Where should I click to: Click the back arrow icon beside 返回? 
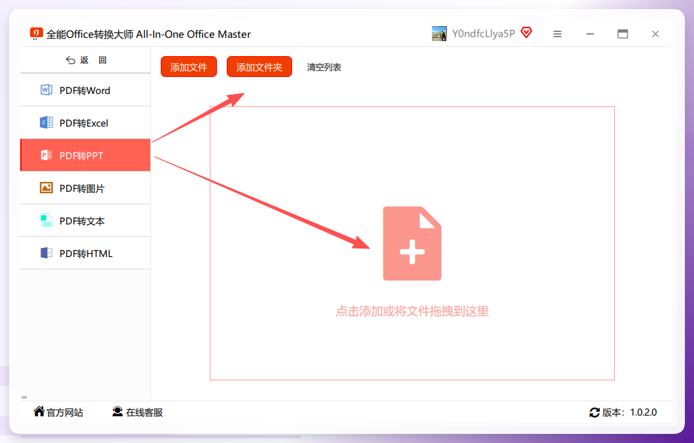pyautogui.click(x=71, y=60)
